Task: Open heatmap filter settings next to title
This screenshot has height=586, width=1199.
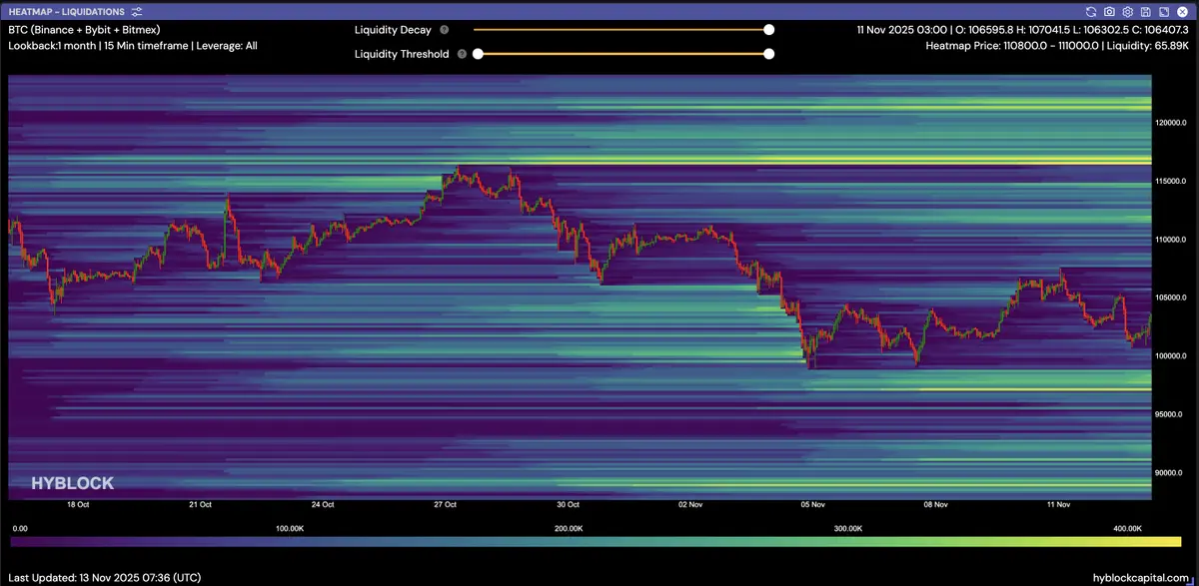Action: tap(137, 12)
